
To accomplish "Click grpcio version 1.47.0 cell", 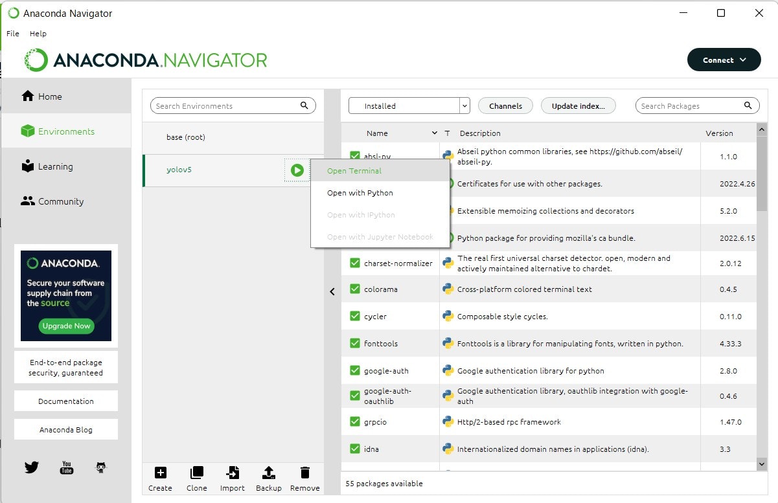I will coord(728,421).
